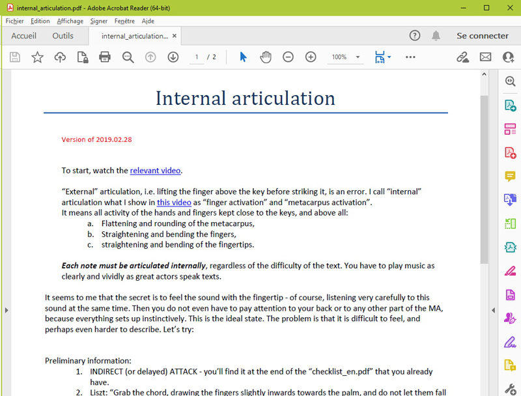Open the Comment tool in right sidebar
Screen dimensions: 521x396
pyautogui.click(x=510, y=177)
